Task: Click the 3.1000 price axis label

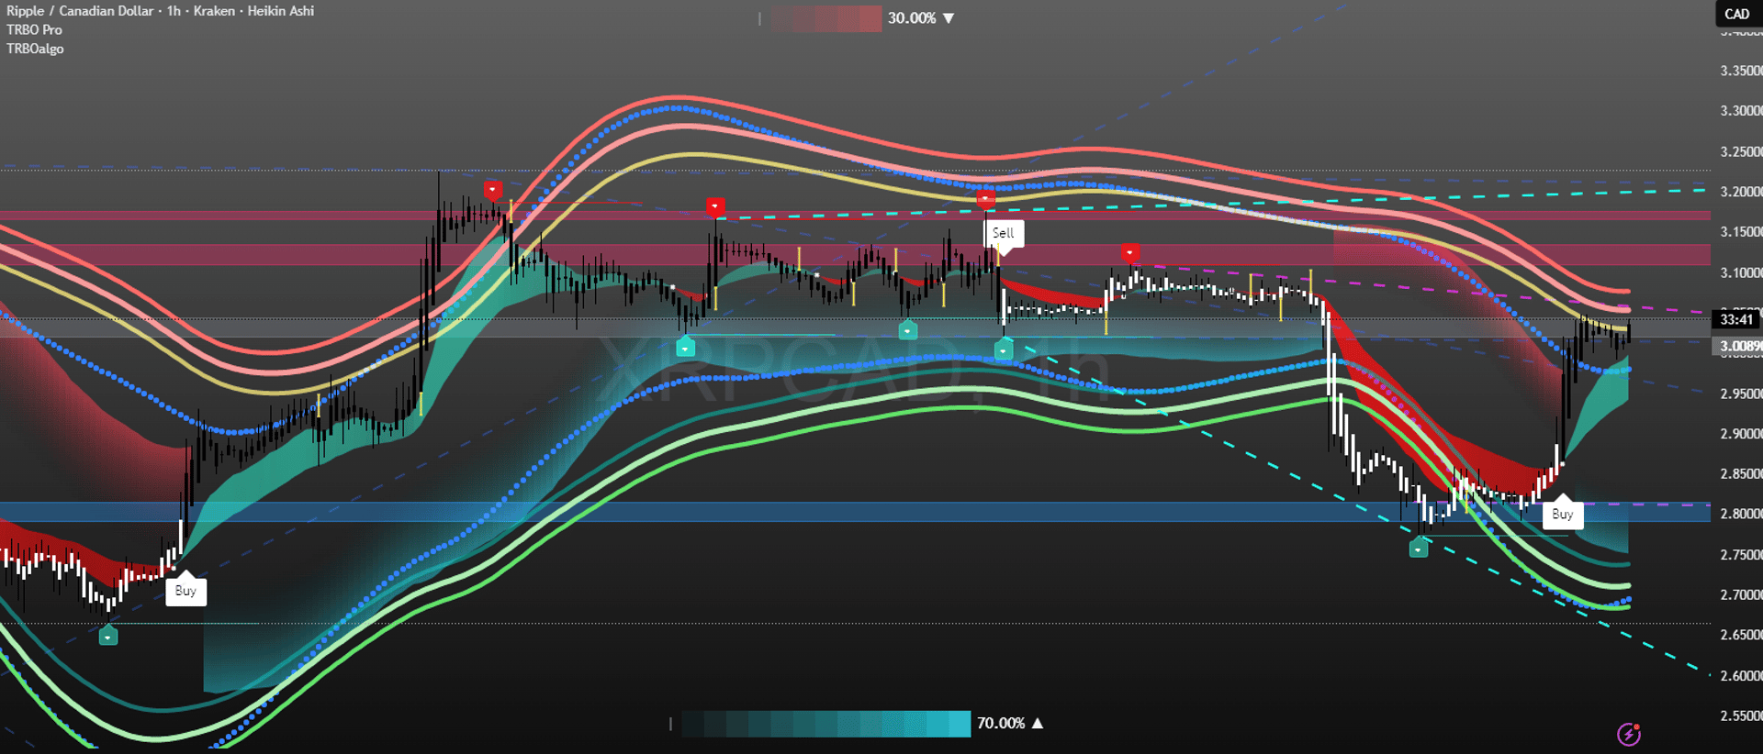Action: [x=1741, y=272]
